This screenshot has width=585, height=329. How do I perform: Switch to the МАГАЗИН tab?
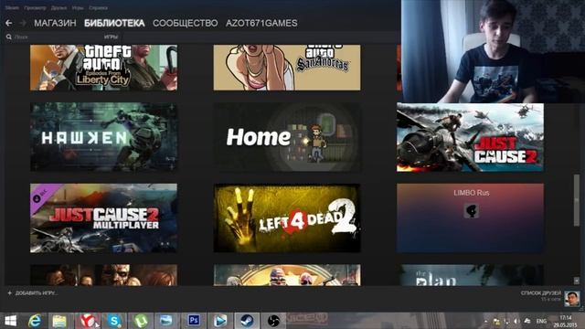pyautogui.click(x=55, y=23)
